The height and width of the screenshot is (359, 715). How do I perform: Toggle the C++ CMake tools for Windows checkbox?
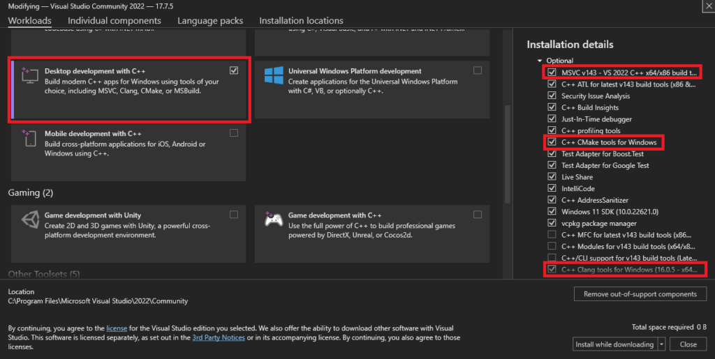pyautogui.click(x=552, y=142)
